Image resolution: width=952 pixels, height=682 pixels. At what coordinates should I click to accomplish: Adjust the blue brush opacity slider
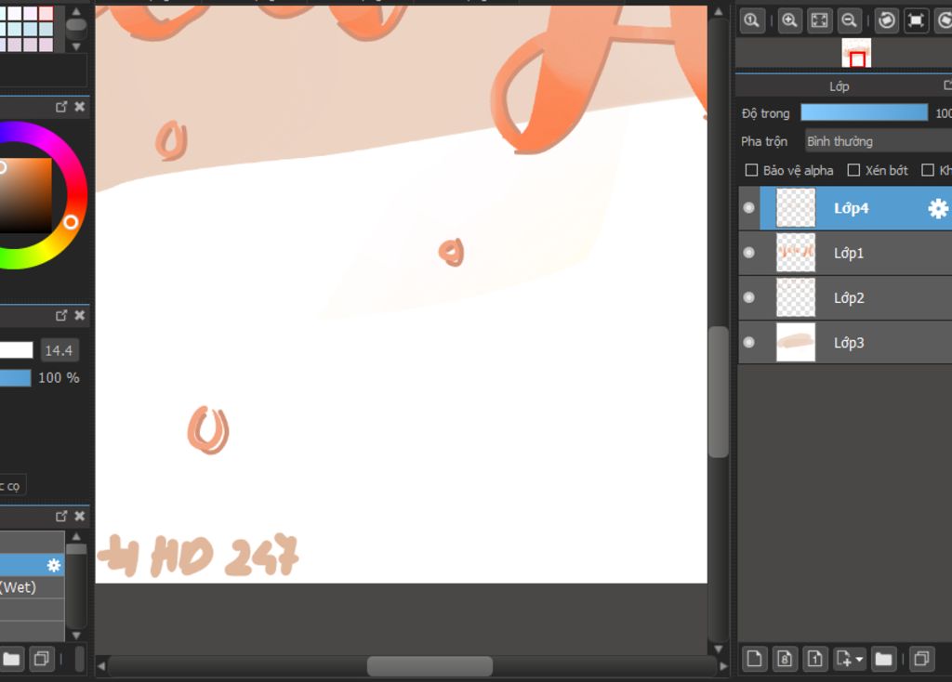pos(15,378)
